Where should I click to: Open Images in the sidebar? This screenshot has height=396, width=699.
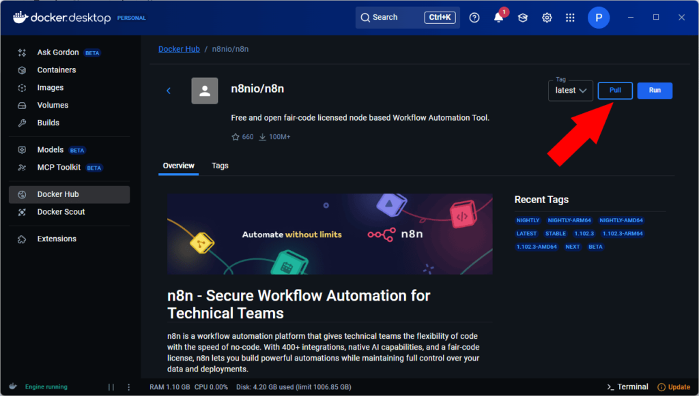[x=69, y=88]
